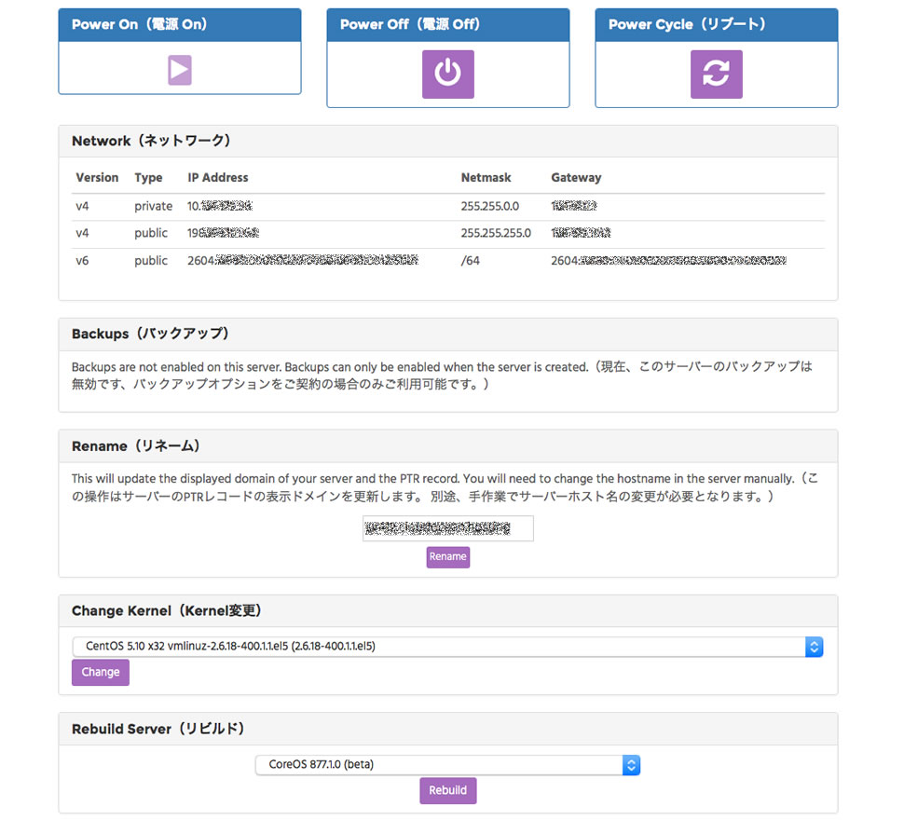Click the 'private' type cell

click(154, 206)
